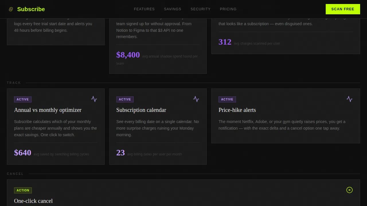Click the Subscribe coin logo icon

(x=11, y=9)
